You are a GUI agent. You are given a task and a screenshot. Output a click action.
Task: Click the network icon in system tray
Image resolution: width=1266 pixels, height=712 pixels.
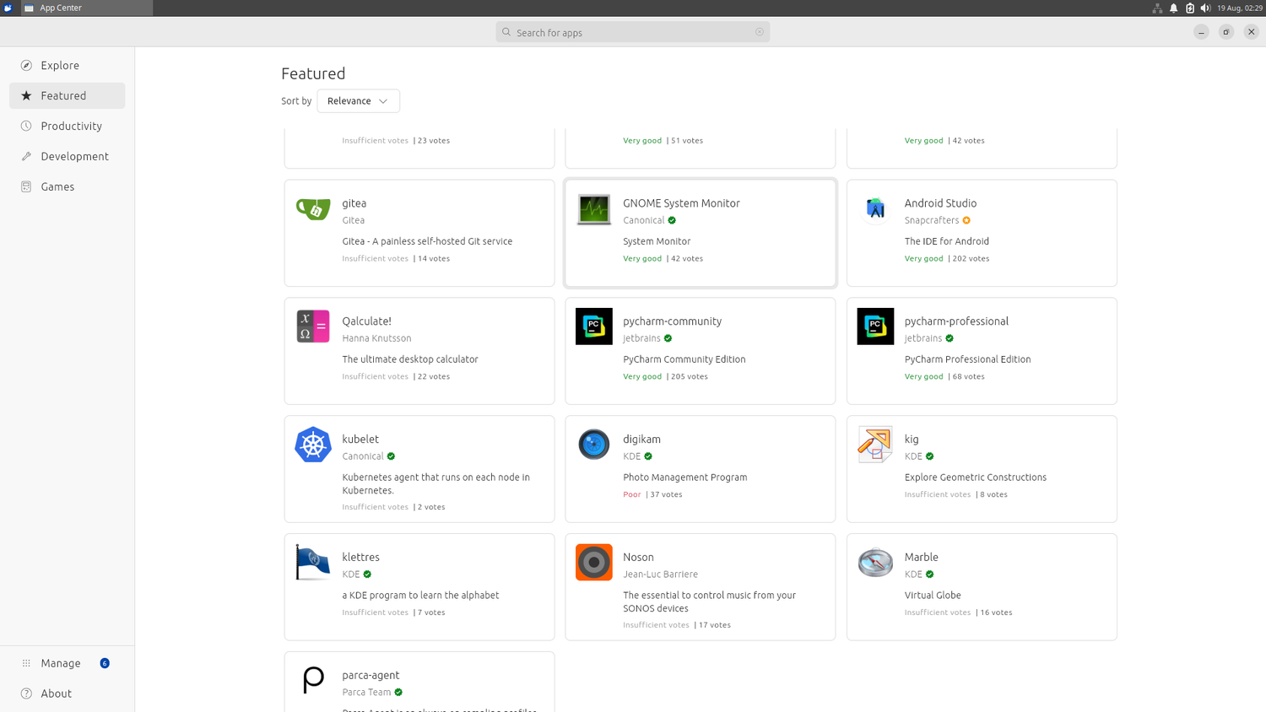tap(1157, 8)
